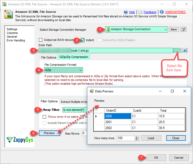Image resolution: width=193 pixels, height=164 pixels.
Task: Click the How many rows field
Action: click(x=126, y=138)
